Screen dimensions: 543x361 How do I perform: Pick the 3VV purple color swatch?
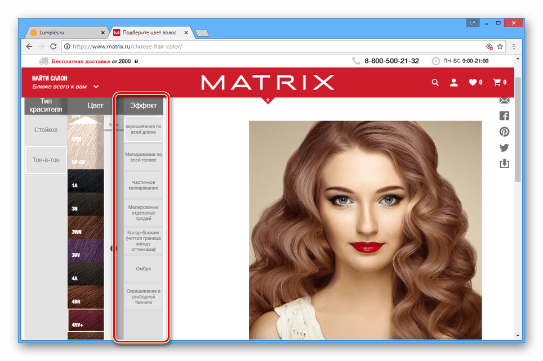(x=86, y=250)
